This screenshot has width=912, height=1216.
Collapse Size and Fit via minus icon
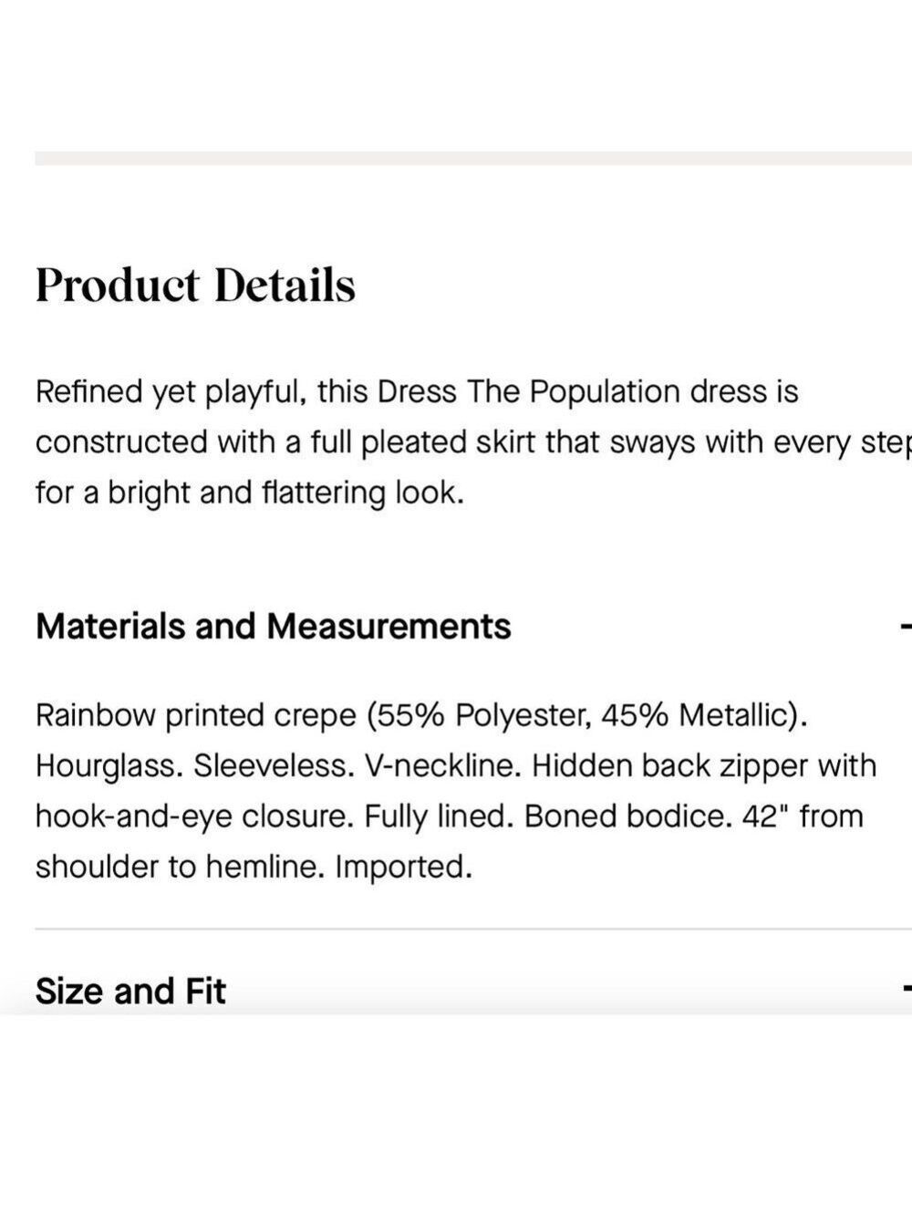click(907, 987)
